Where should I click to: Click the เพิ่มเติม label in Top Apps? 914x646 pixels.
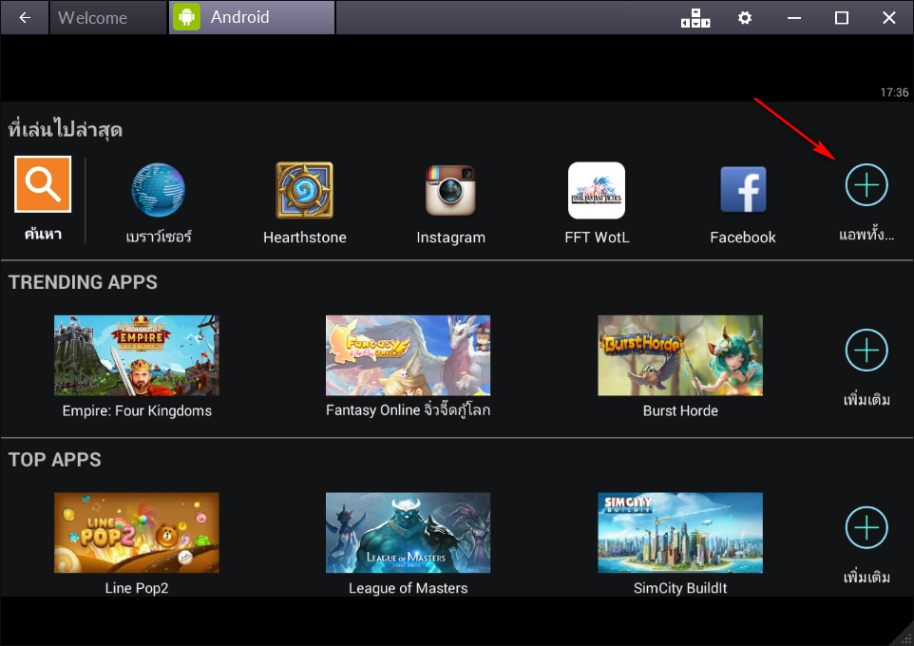866,577
